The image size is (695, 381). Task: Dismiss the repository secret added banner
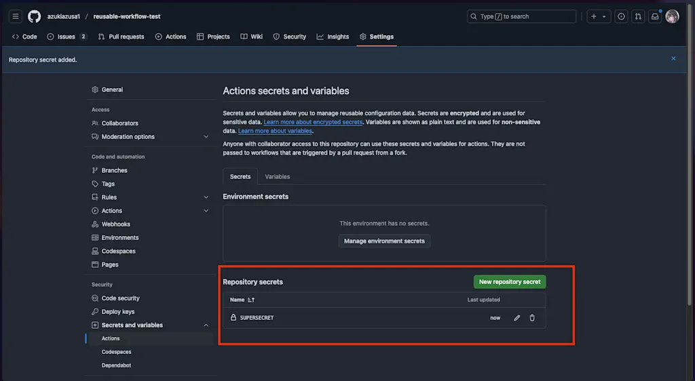coord(673,58)
